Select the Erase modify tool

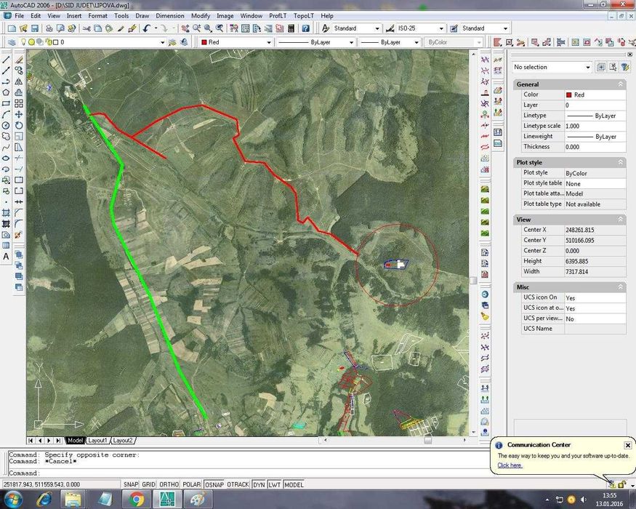[19, 60]
